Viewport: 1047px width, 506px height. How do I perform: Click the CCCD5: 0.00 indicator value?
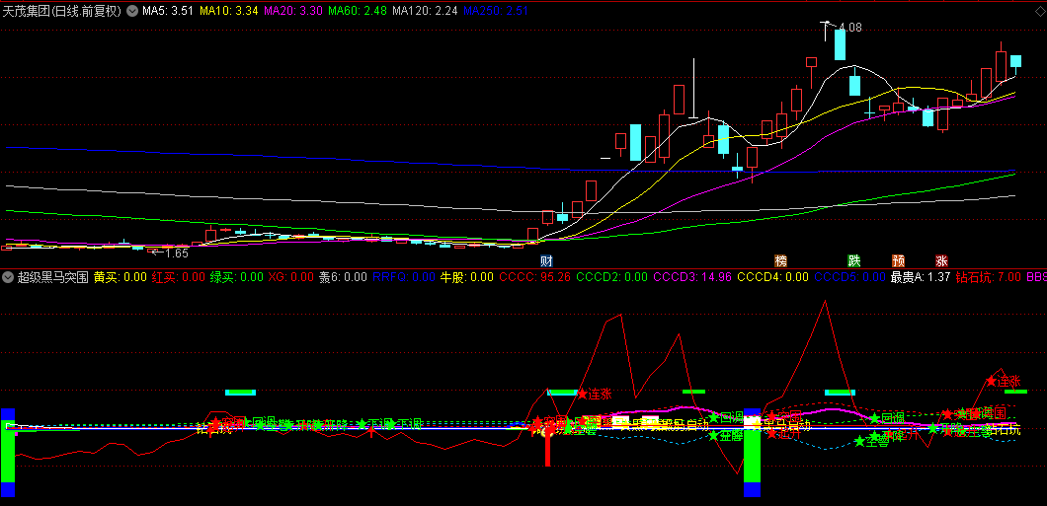[x=850, y=276]
